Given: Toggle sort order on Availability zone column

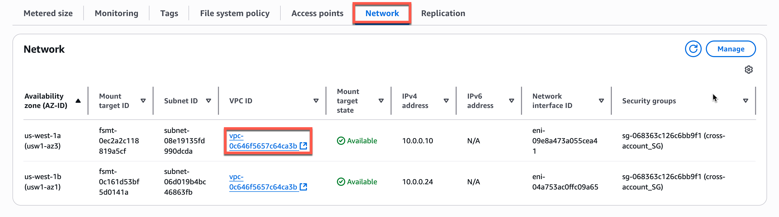Looking at the screenshot, I should click(78, 101).
